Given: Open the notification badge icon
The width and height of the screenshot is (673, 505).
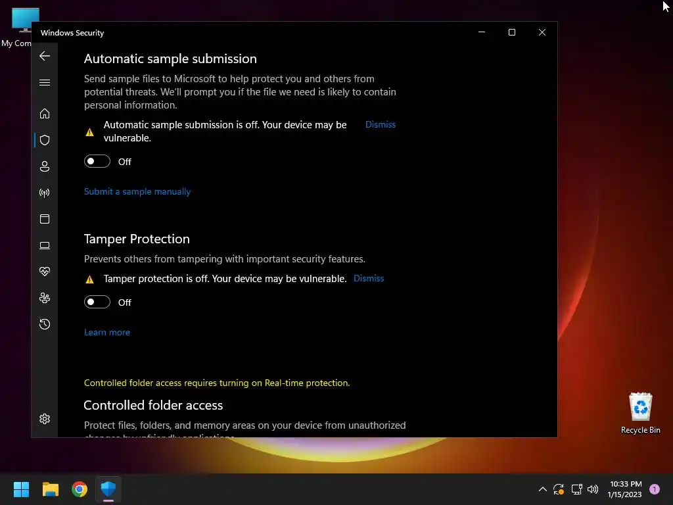Looking at the screenshot, I should point(655,489).
